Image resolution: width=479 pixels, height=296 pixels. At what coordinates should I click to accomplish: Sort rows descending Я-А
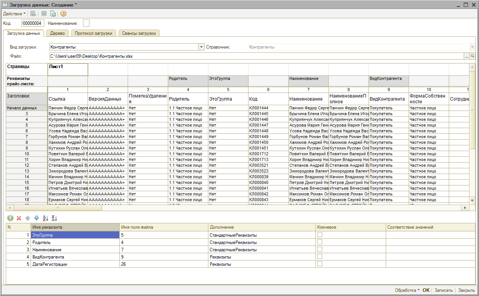pos(54,218)
